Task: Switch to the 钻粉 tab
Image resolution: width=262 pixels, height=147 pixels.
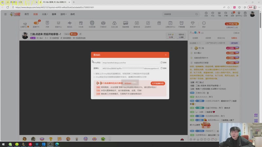Action: 234,38
